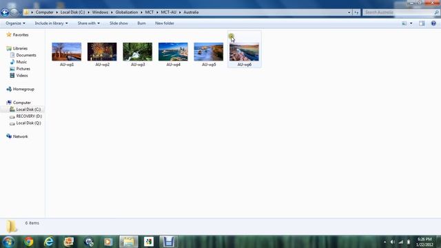Navigate to Local Disk (C:) in breadcrumb
This screenshot has width=441, height=248.
pyautogui.click(x=72, y=12)
